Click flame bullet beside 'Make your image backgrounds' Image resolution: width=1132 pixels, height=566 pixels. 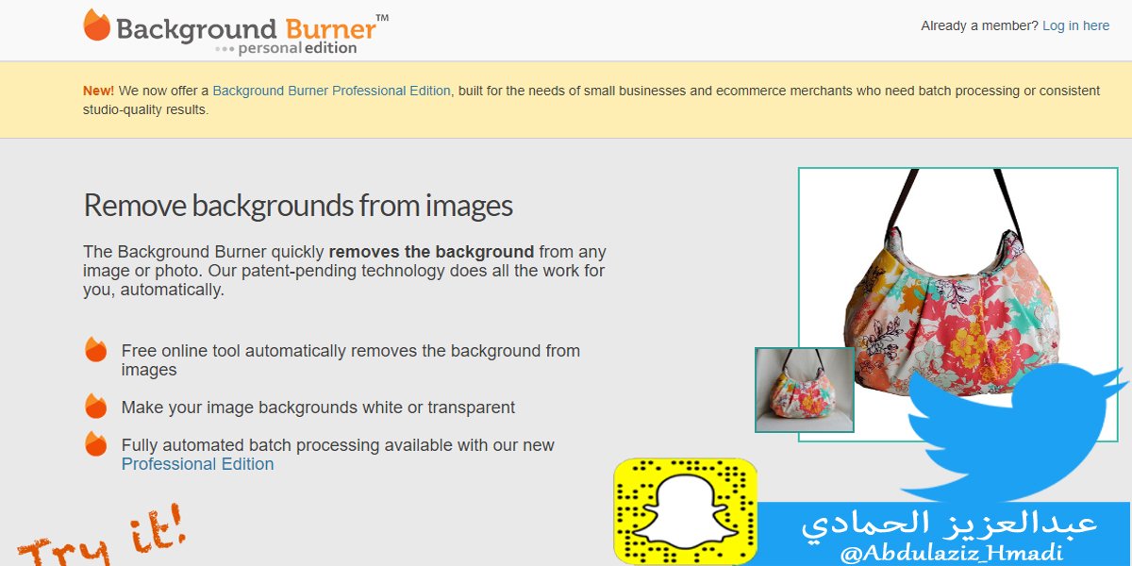pos(96,407)
